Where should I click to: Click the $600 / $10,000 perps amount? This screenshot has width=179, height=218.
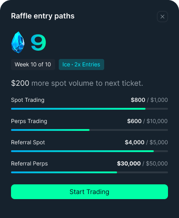[x=147, y=121]
